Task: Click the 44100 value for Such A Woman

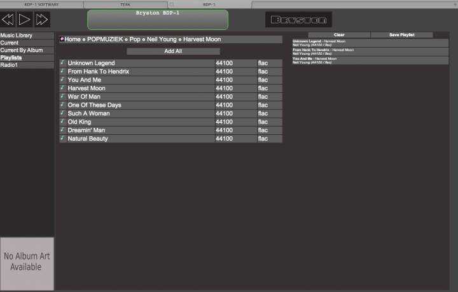Action: coord(225,113)
